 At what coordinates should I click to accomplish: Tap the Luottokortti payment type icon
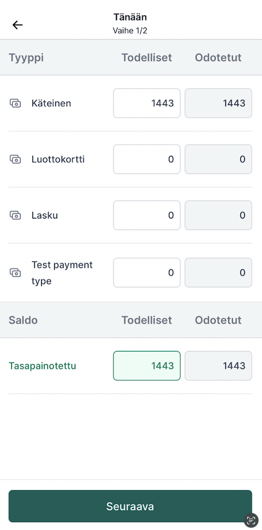pyautogui.click(x=15, y=159)
